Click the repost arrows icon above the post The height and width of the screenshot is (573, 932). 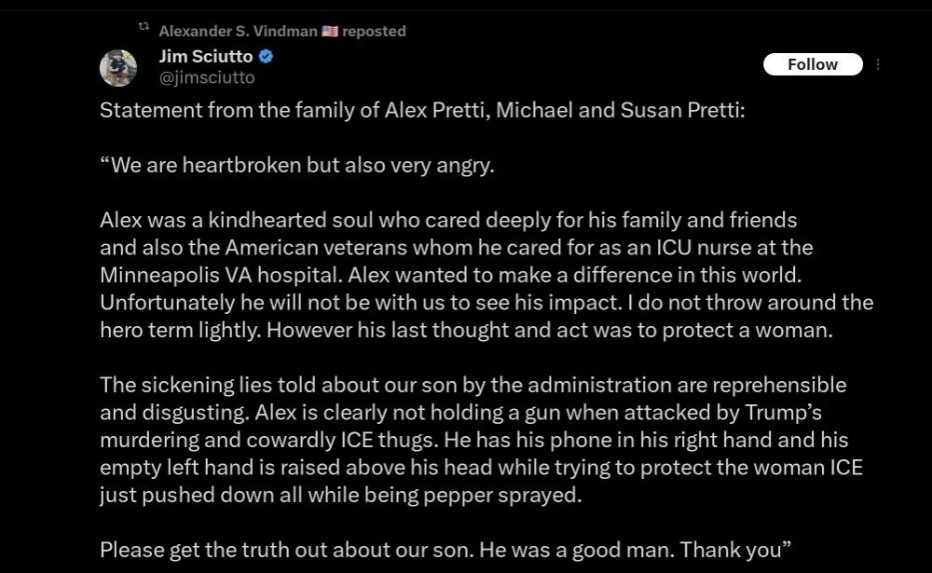point(144,27)
